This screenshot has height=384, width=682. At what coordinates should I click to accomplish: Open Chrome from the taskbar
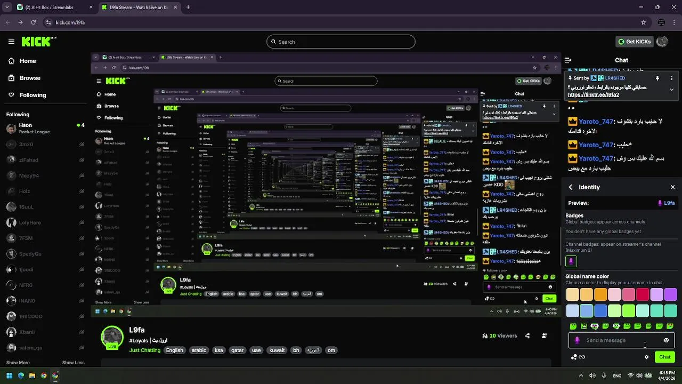coord(44,375)
